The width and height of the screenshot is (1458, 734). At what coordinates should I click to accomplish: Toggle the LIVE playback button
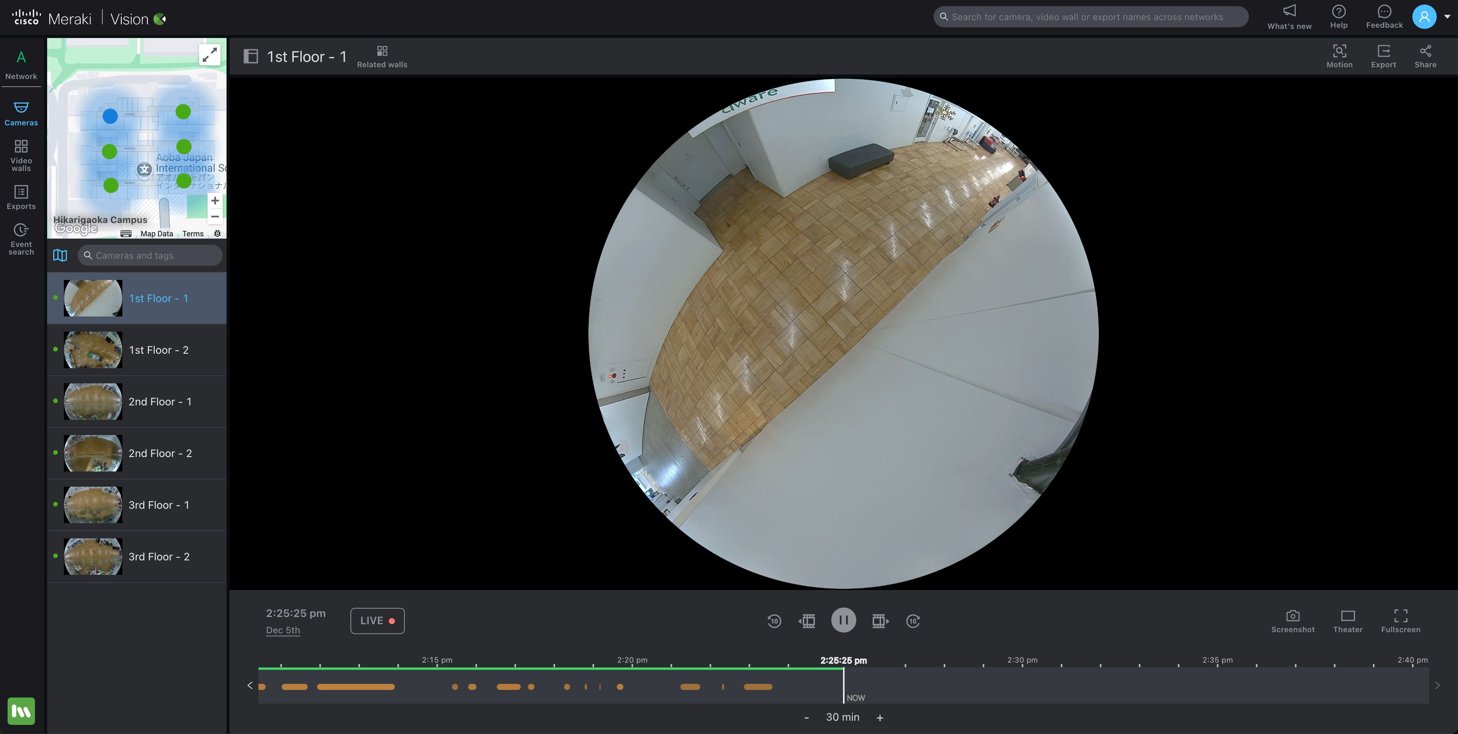[x=377, y=621]
